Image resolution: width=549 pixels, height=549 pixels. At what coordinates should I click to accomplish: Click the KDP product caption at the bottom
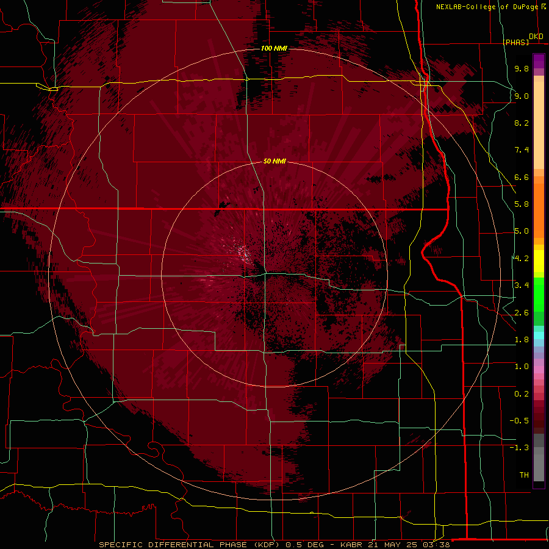(x=274, y=545)
